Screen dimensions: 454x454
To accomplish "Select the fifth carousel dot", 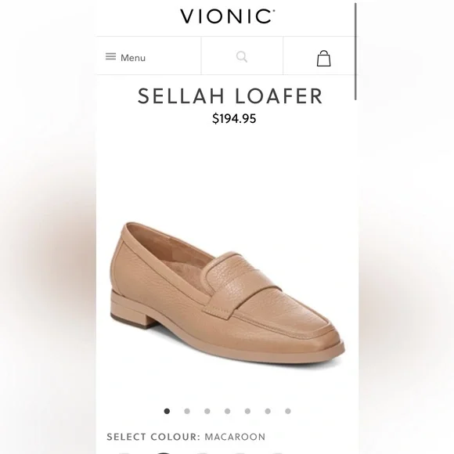I will (x=247, y=411).
